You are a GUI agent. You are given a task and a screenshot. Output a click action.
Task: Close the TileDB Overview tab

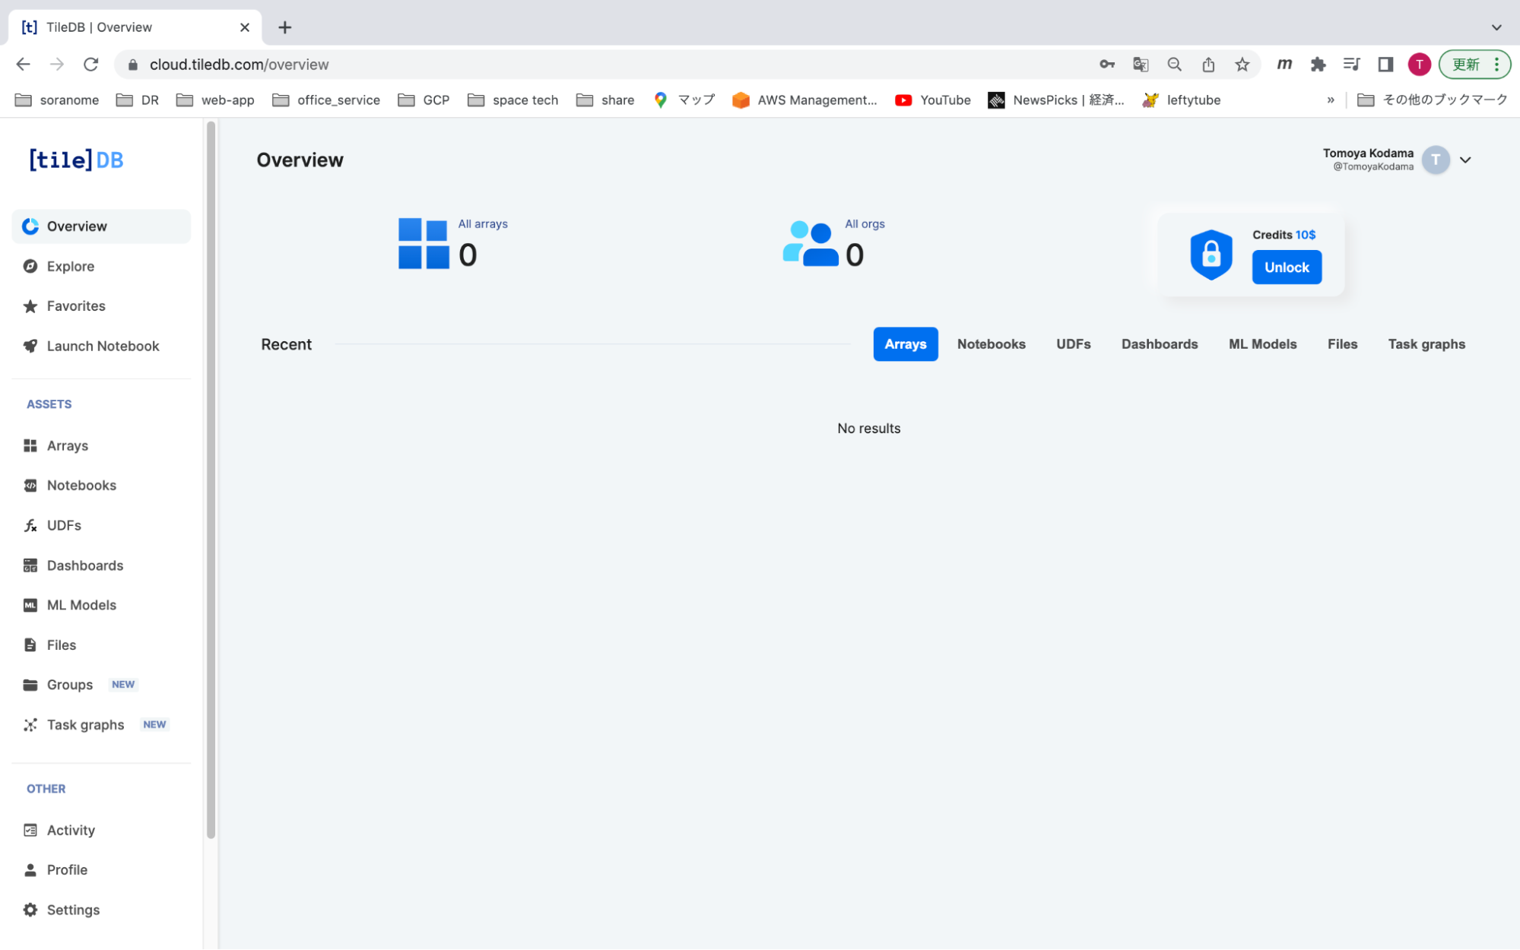(245, 27)
